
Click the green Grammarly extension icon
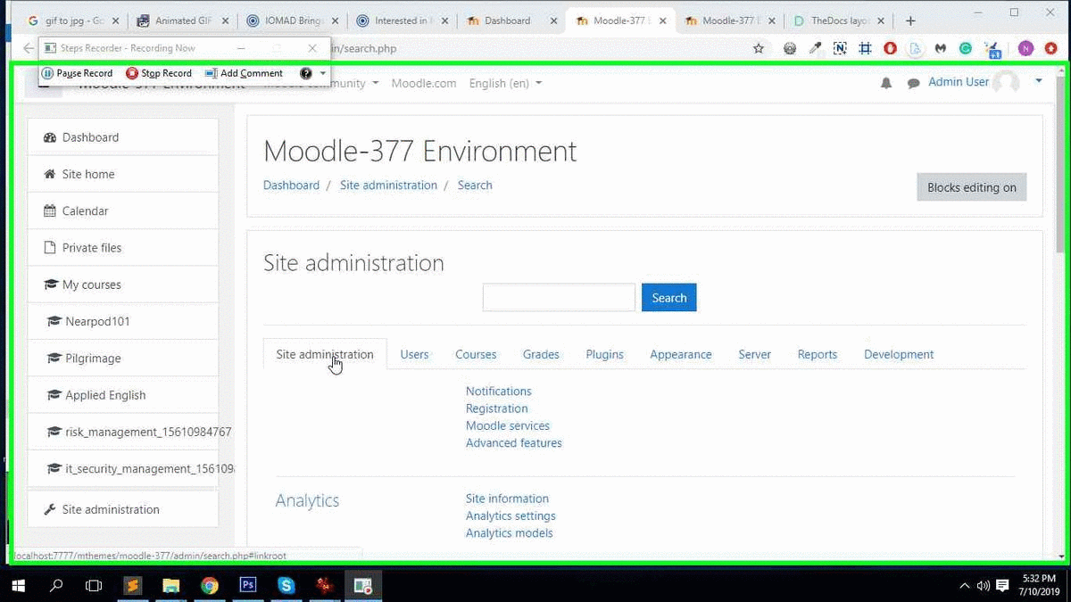point(966,49)
